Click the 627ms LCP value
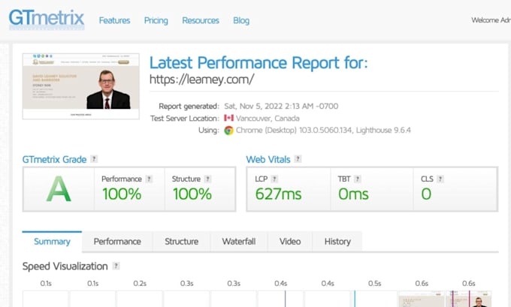Viewport: 511px width, 307px height. point(278,194)
